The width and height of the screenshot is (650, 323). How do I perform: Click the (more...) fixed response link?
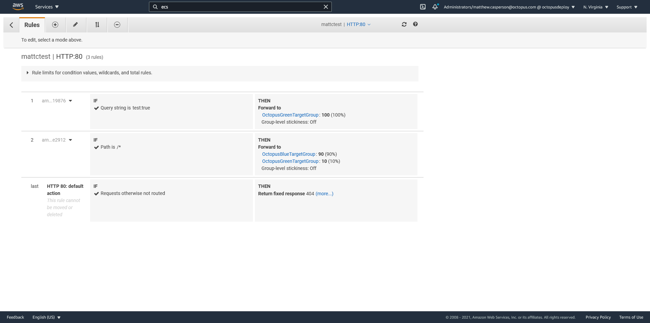click(x=324, y=194)
